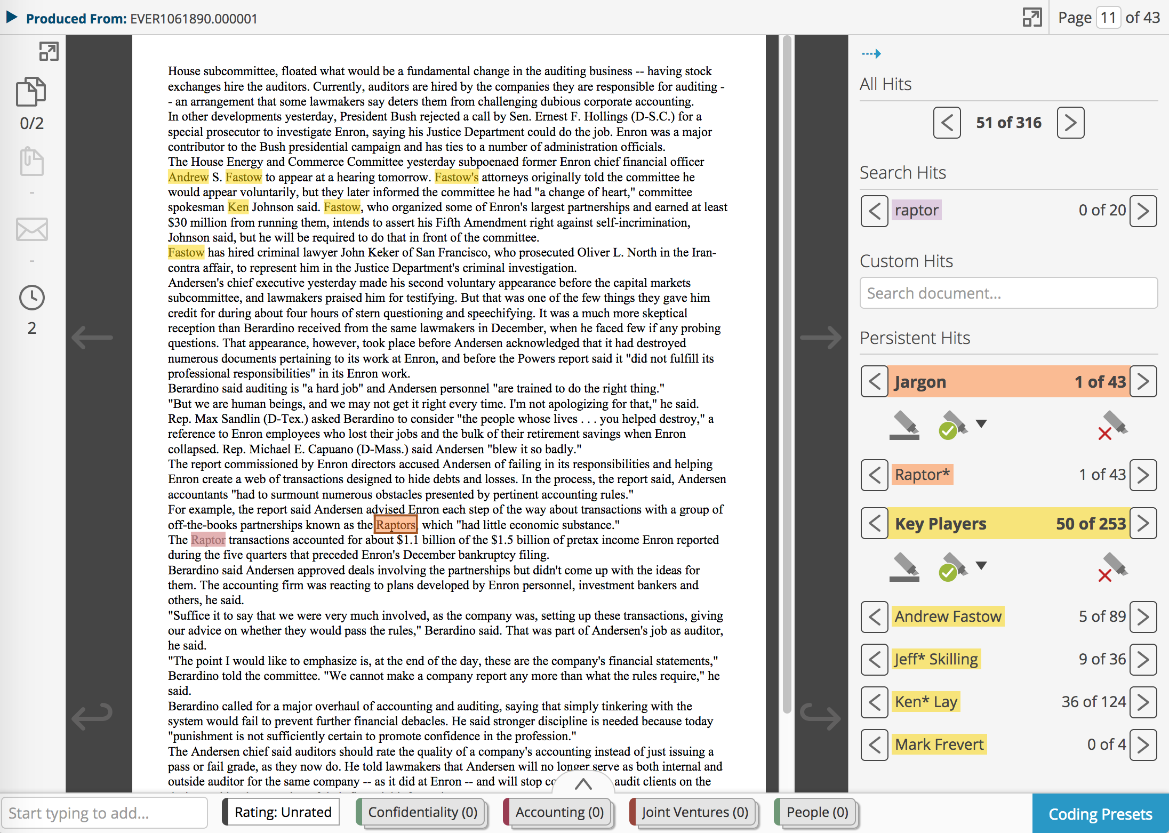Click the highlighted Raptors hit in document
The height and width of the screenshot is (833, 1169).
click(396, 525)
